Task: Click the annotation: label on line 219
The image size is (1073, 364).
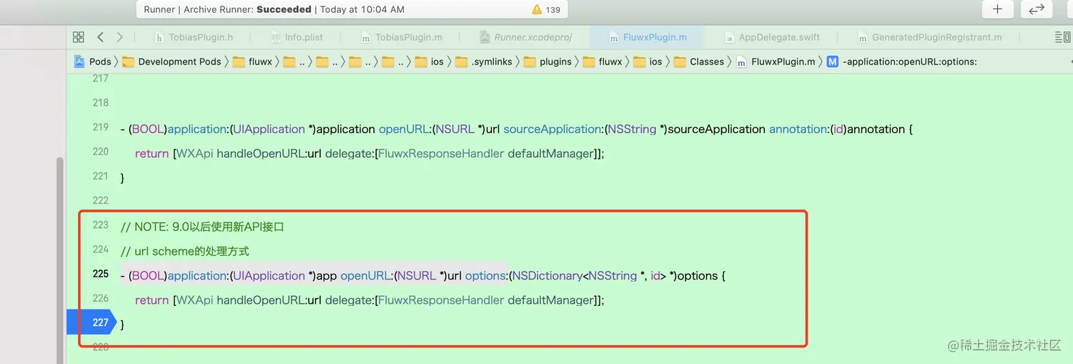Action: (x=800, y=129)
